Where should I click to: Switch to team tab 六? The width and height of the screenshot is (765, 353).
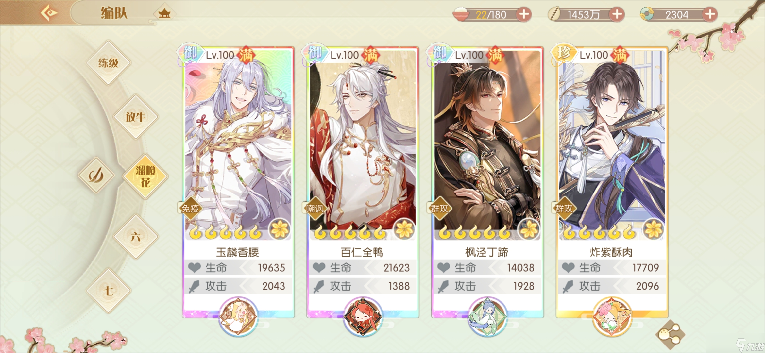[135, 237]
